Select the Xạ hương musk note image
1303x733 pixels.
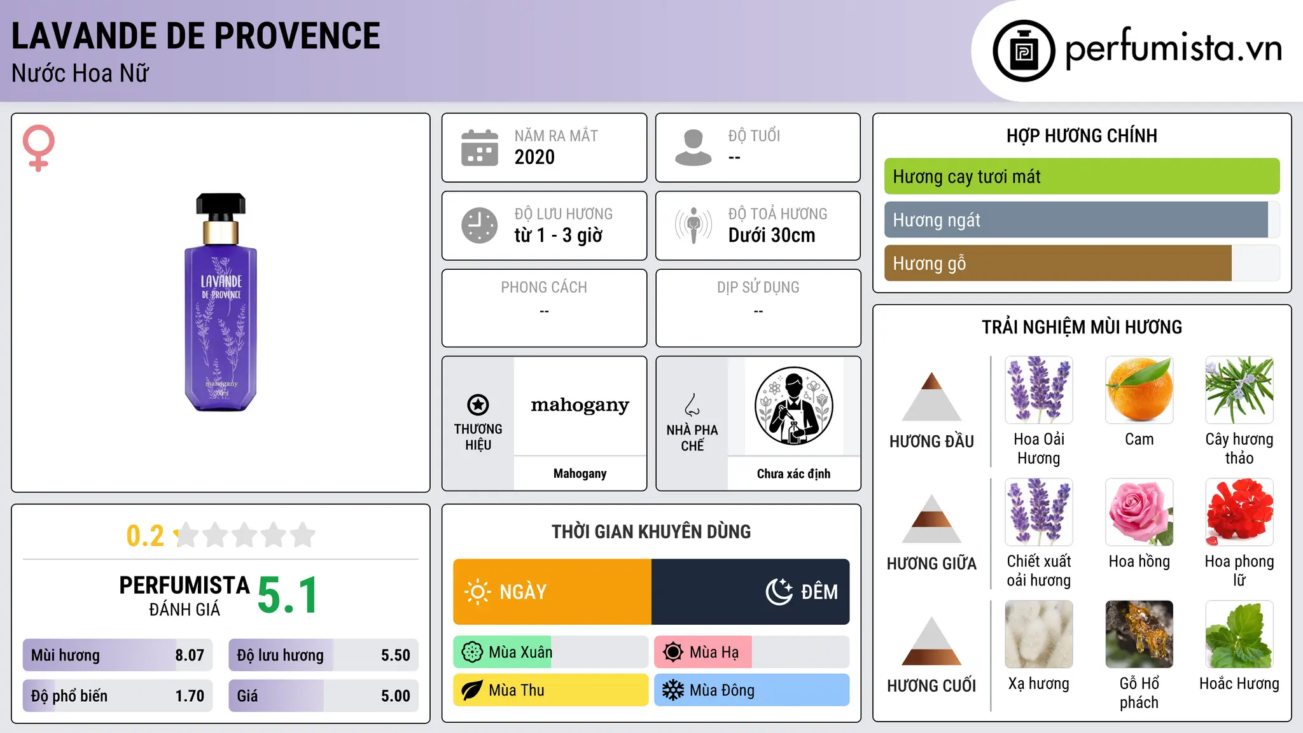tap(1039, 634)
